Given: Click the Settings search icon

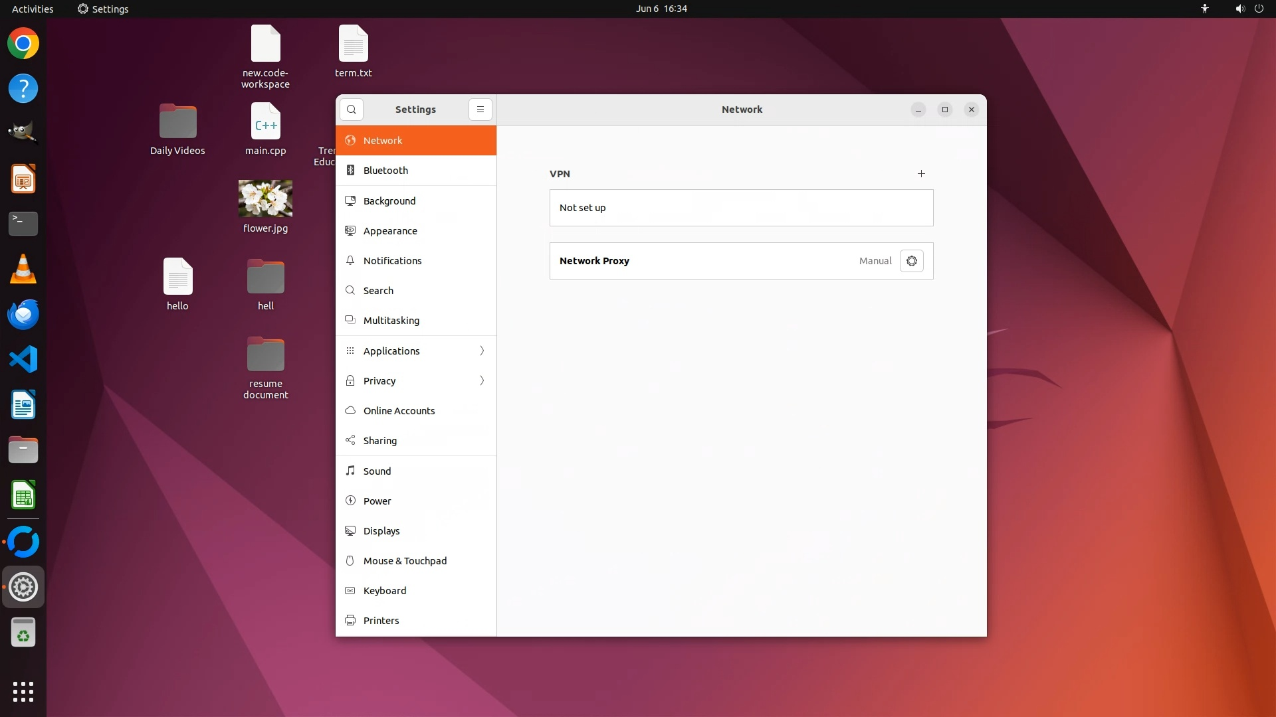Looking at the screenshot, I should (x=352, y=110).
